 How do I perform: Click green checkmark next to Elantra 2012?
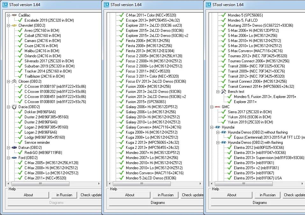[229, 148]
